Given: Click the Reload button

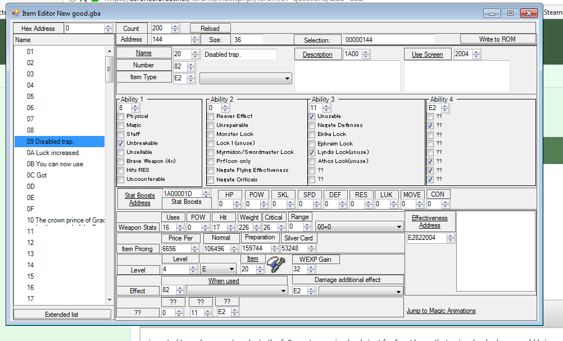Looking at the screenshot, I should pyautogui.click(x=209, y=28).
